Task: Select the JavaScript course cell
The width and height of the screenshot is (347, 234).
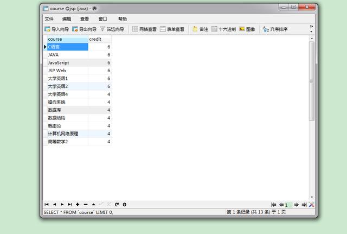Action: click(x=67, y=63)
